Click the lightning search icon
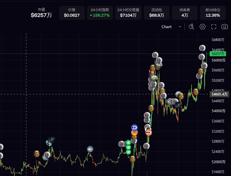The height and width of the screenshot is (176, 231). 191,27
